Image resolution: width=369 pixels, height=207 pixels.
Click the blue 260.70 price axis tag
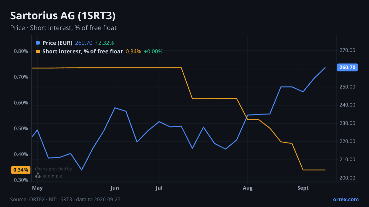click(x=347, y=67)
